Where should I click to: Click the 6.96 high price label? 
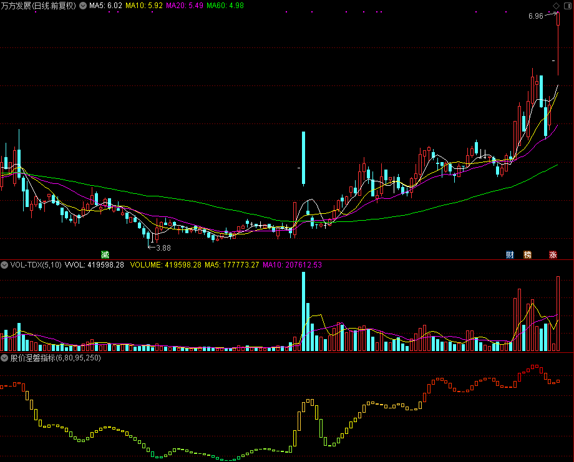coord(535,16)
